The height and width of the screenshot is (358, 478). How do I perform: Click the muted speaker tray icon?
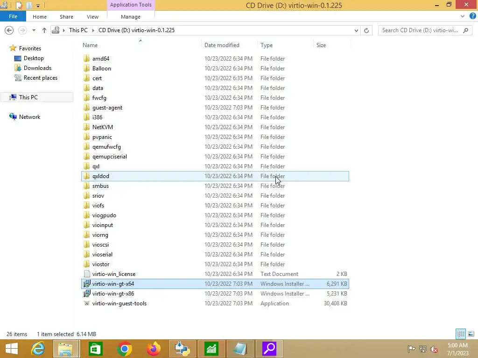[434, 349]
